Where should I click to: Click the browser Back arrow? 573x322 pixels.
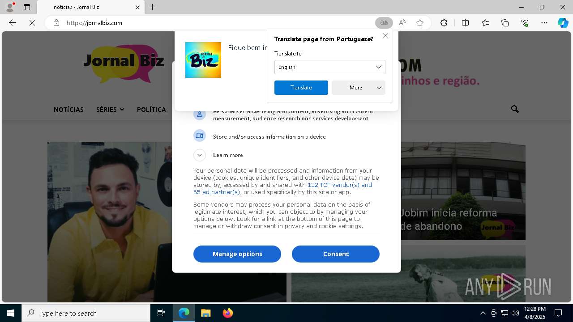pos(13,23)
